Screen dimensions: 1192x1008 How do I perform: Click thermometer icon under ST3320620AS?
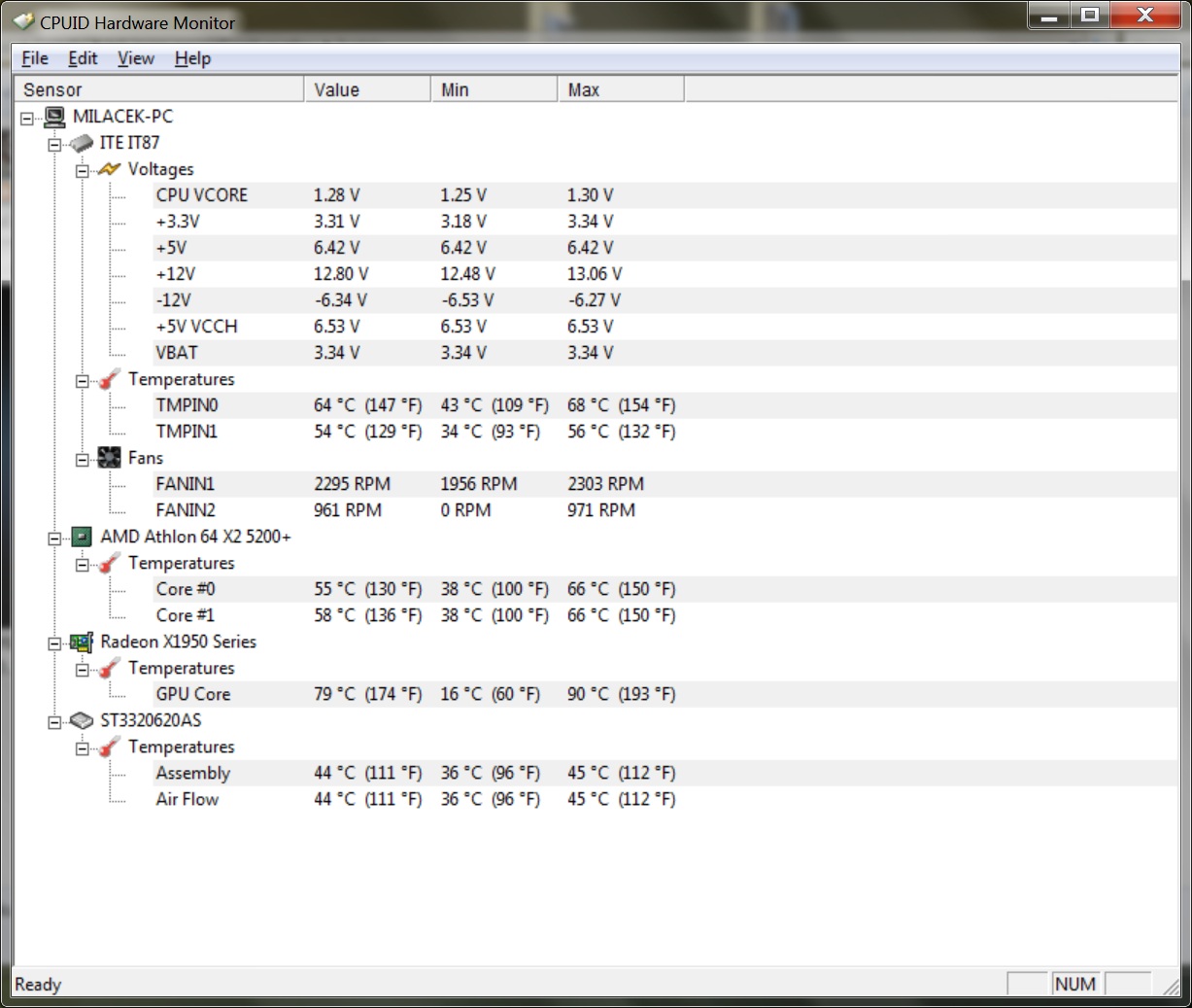(x=109, y=747)
